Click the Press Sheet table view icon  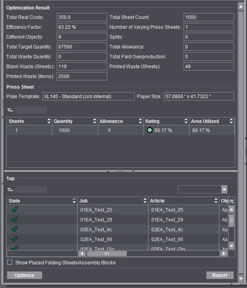tap(10, 110)
